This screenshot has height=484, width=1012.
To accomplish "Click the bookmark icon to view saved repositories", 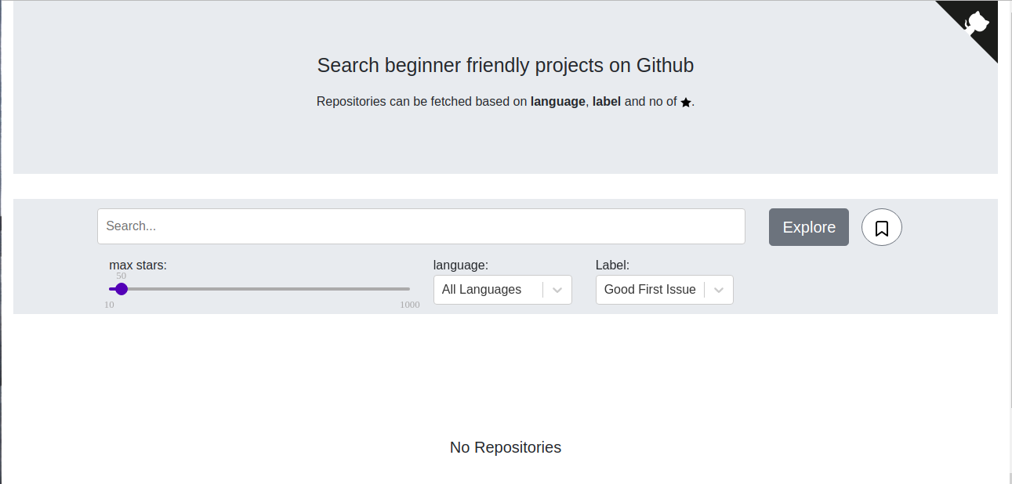I will click(x=881, y=226).
